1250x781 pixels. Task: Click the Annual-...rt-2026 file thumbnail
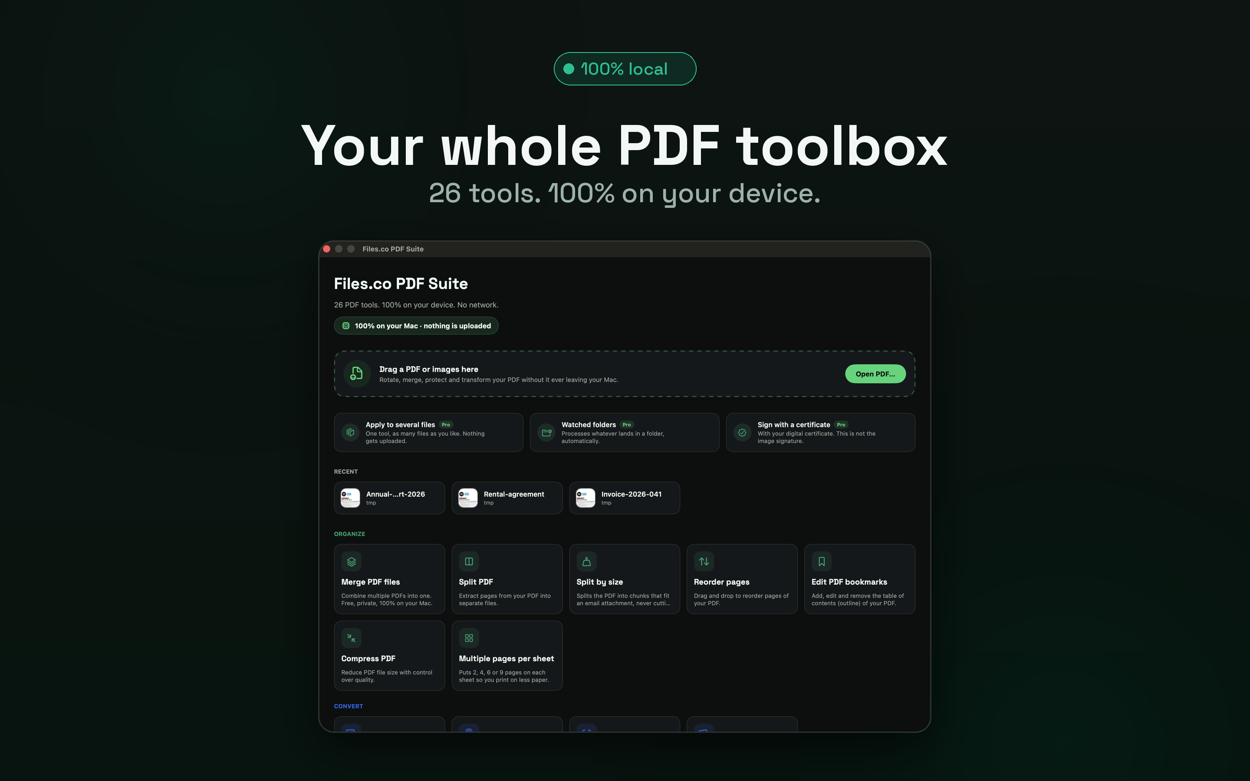[350, 498]
